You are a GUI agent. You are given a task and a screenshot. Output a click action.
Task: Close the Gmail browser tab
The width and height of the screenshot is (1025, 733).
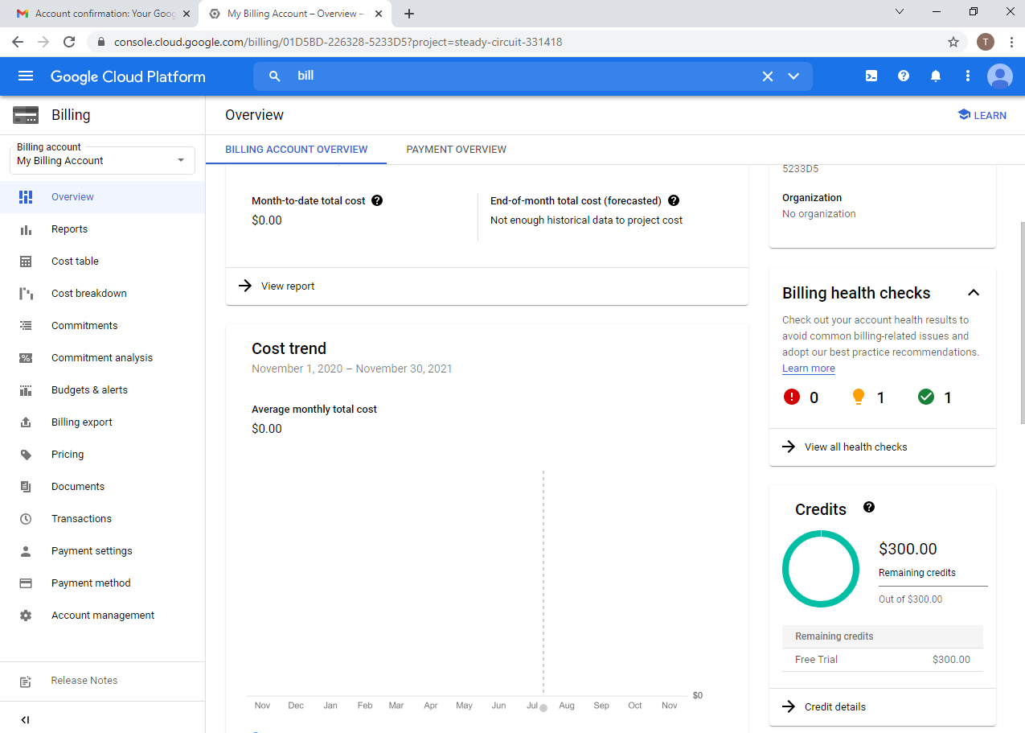pyautogui.click(x=187, y=14)
